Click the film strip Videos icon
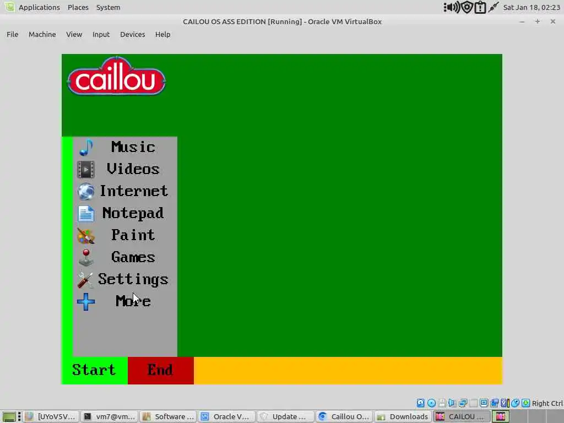This screenshot has height=423, width=564. pyautogui.click(x=86, y=170)
